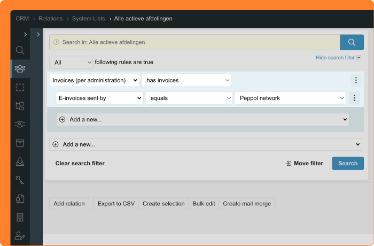The height and width of the screenshot is (246, 374).
Task: Open the equals operator dropdown
Action: pyautogui.click(x=189, y=98)
